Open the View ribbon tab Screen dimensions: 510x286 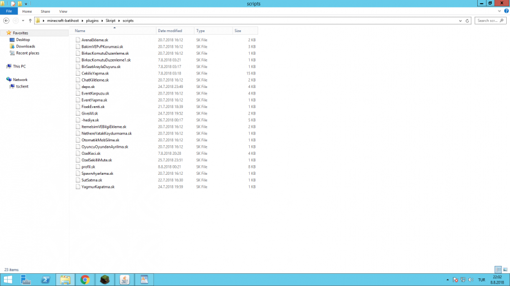point(63,12)
